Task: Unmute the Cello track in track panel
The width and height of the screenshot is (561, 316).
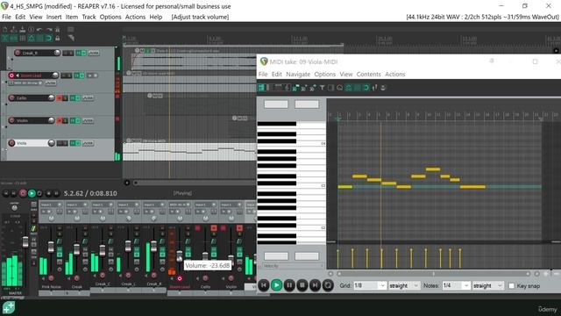Action: coord(60,98)
